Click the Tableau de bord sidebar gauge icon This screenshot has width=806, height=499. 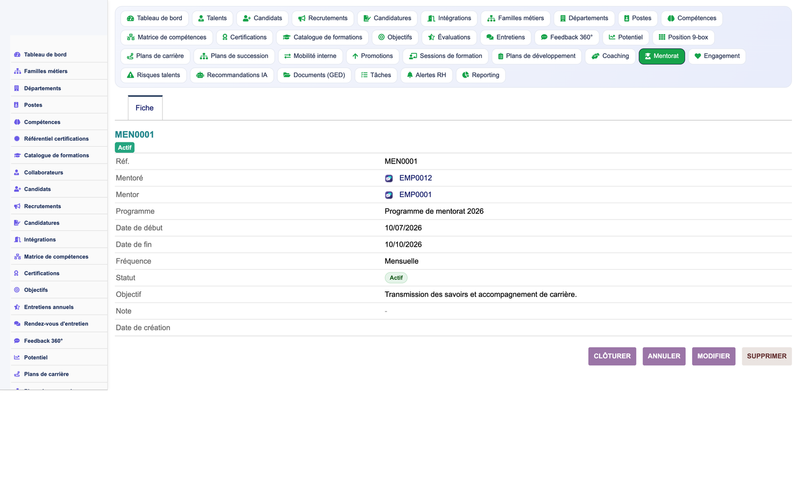(17, 55)
